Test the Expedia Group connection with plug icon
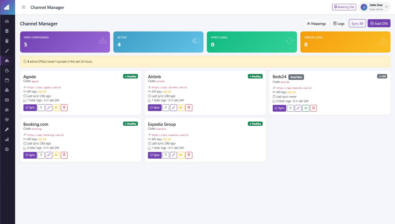 pyautogui.click(x=166, y=155)
